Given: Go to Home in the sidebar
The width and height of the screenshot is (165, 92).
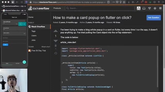Looking at the screenshot, I should click(x=31, y=17).
